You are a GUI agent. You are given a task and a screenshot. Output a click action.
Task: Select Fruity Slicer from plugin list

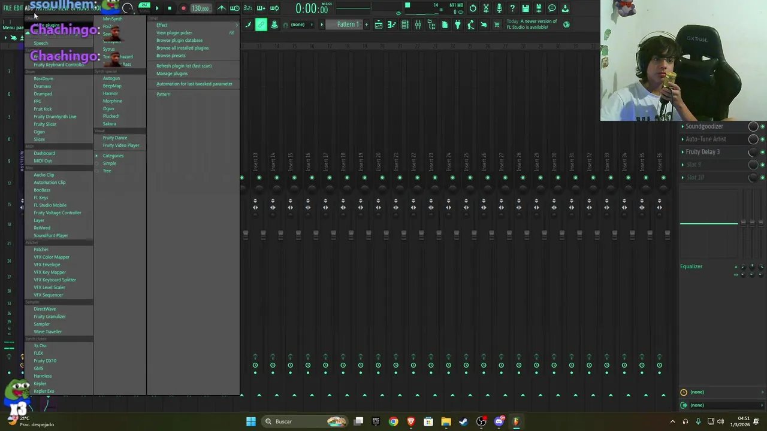pos(45,125)
